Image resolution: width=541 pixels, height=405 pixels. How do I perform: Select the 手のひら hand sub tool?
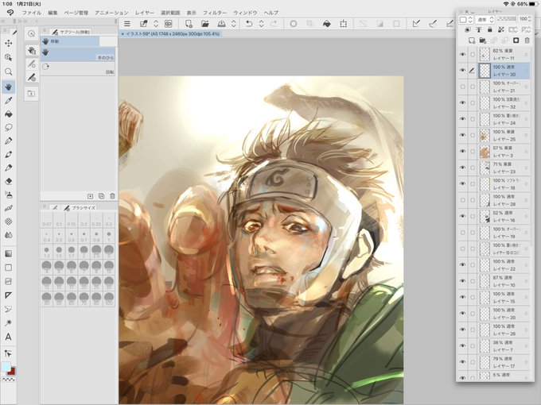[78, 54]
